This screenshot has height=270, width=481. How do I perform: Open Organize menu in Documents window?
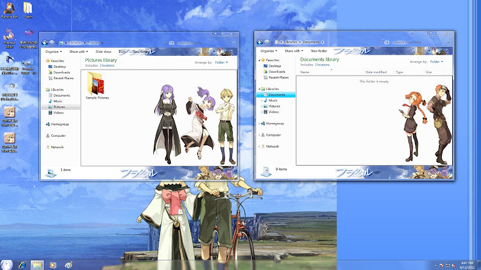click(269, 51)
